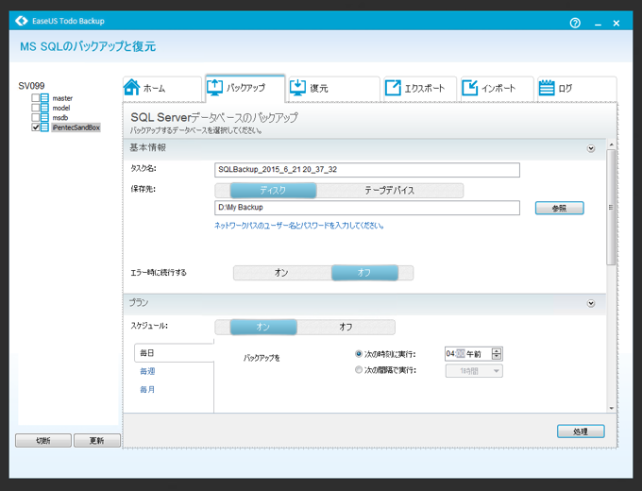
Task: Open the network path credentials link
Action: 299,226
